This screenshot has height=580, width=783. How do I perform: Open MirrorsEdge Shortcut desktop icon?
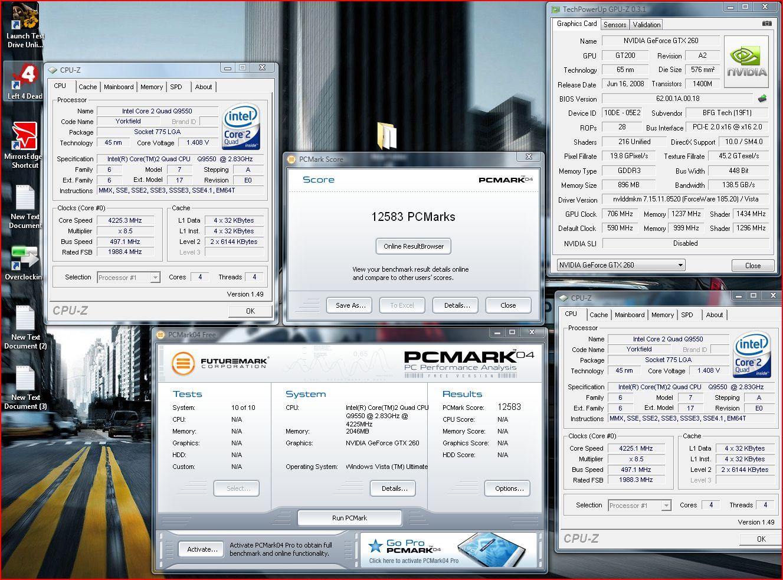click(x=24, y=145)
